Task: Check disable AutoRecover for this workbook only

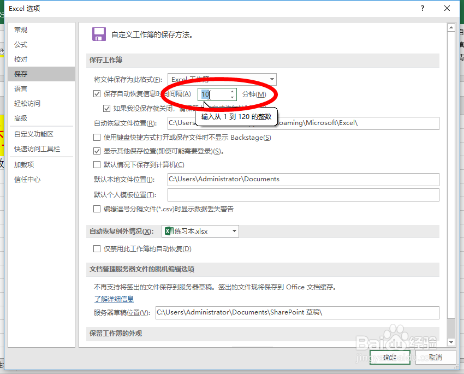Action: point(97,248)
